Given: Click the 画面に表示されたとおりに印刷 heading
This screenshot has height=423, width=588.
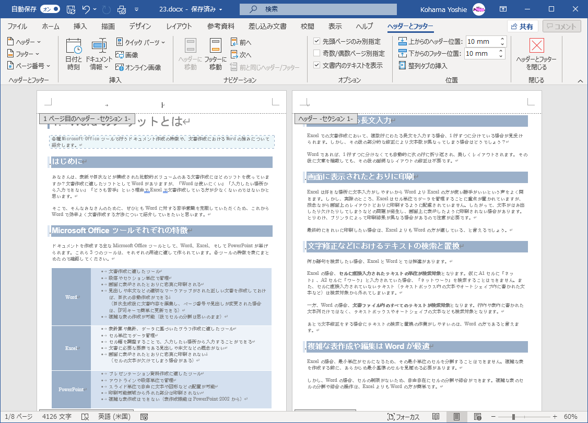Looking at the screenshot, I should coord(361,176).
